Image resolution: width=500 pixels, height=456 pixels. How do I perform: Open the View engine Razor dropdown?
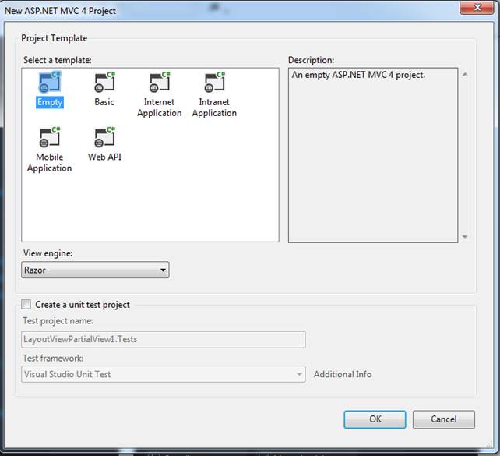point(95,270)
